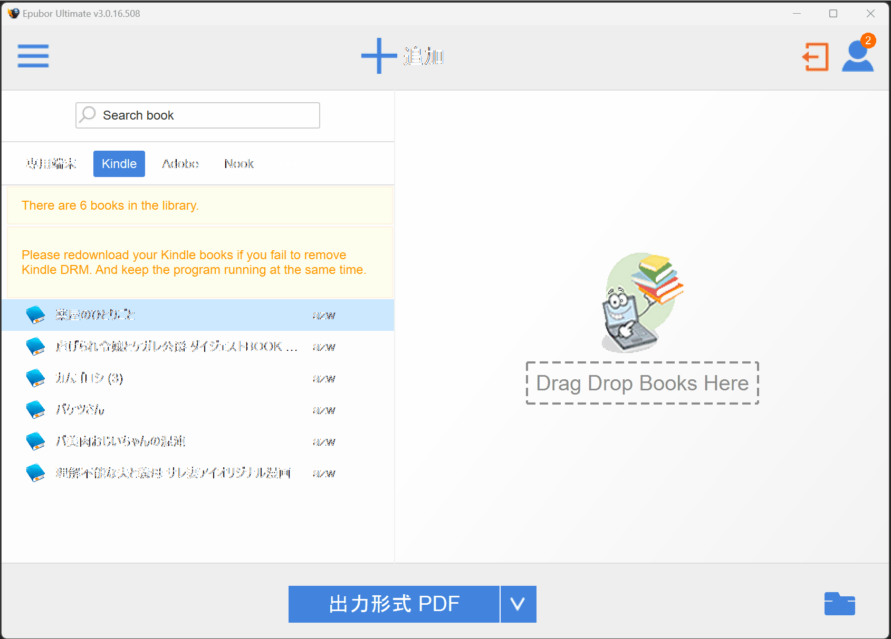Click the Search book input field

[x=200, y=115]
